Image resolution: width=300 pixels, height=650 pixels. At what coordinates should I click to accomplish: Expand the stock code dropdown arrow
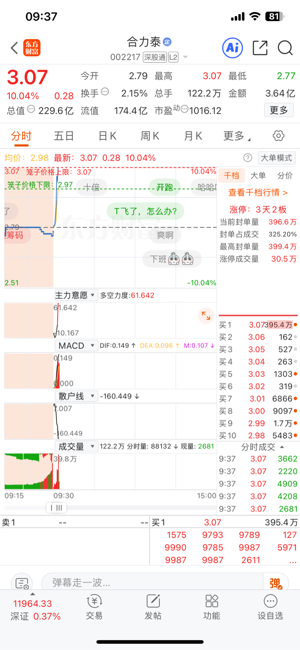186,57
